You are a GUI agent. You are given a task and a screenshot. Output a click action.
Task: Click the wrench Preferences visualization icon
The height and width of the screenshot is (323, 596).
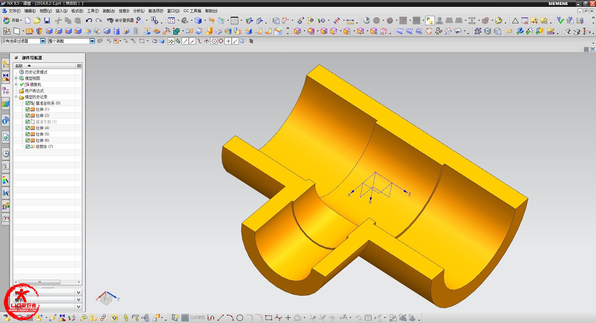499,20
